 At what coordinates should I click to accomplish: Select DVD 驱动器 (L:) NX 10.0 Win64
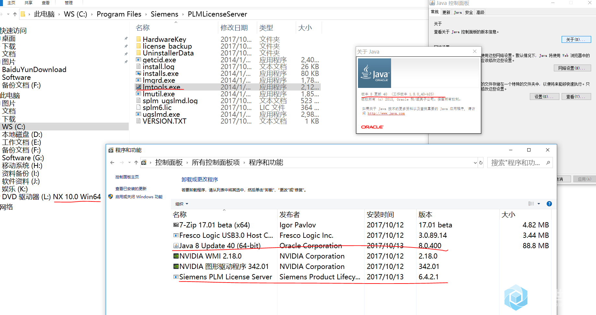point(51,197)
